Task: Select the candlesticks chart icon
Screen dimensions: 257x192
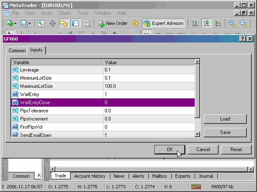Action: [x=206, y=23]
